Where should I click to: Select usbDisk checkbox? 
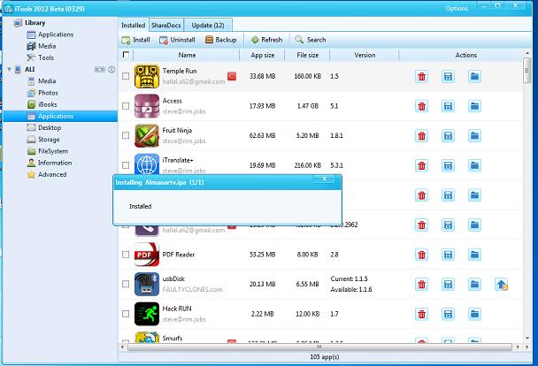pyautogui.click(x=126, y=284)
